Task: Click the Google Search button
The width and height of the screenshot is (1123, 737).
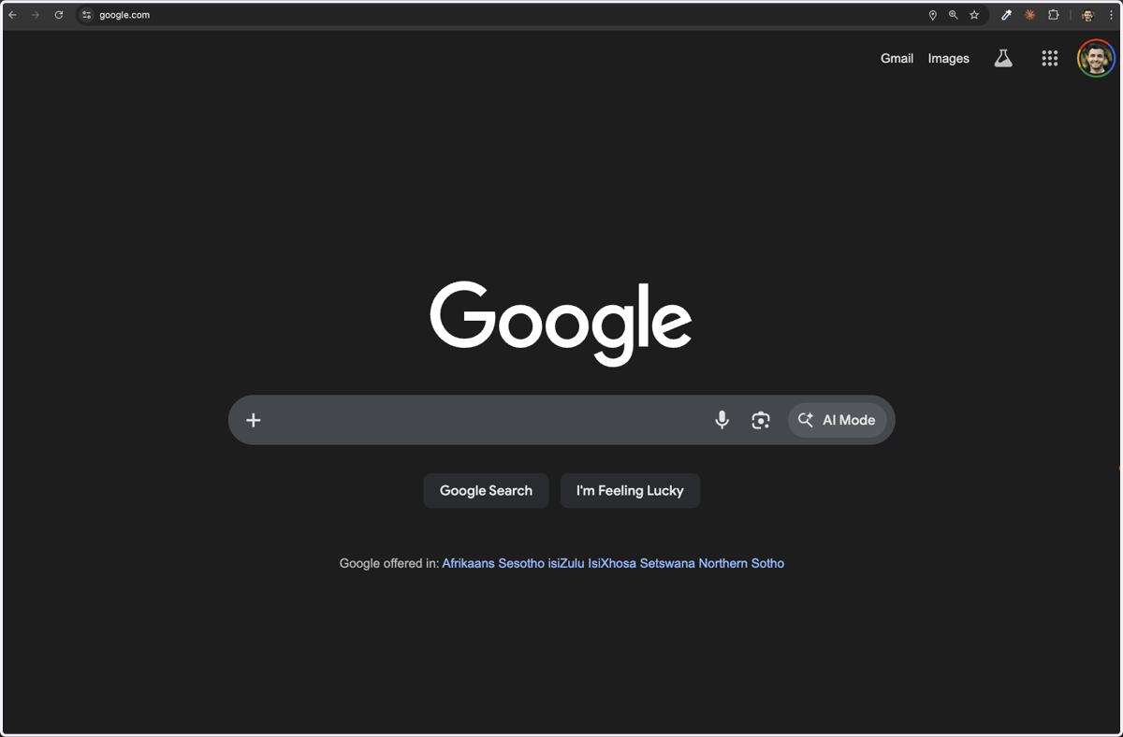Action: click(x=486, y=490)
